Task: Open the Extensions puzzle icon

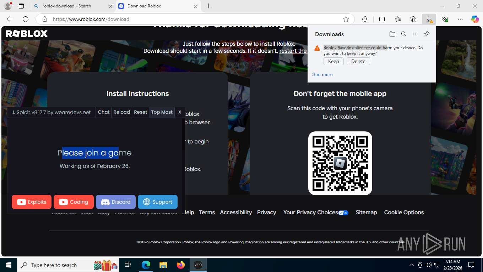Action: click(x=365, y=19)
